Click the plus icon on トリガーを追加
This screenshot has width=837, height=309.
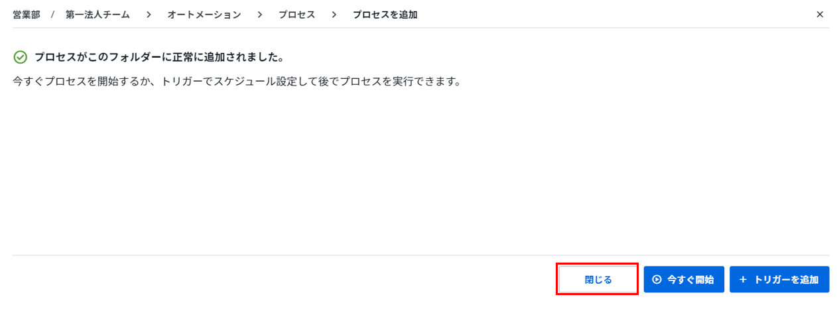point(743,280)
